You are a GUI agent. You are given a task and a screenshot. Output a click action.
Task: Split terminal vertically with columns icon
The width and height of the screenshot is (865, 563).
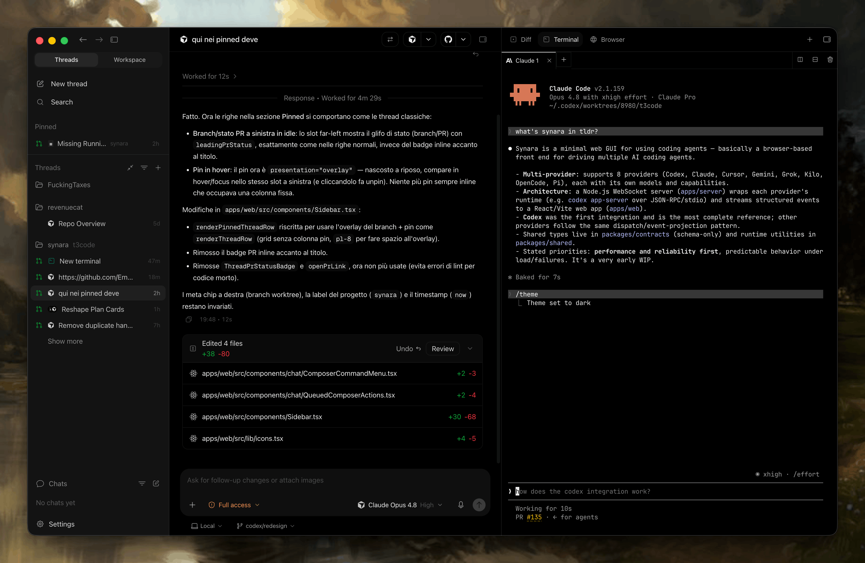[800, 59]
